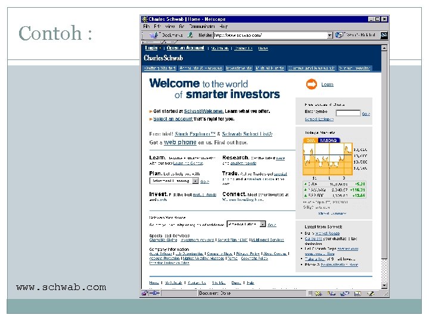The height and width of the screenshot is (321, 429).
Task: Click the Help link in page footer
Action: tap(250, 283)
